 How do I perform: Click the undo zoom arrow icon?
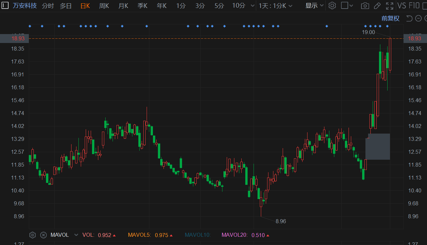point(409,19)
